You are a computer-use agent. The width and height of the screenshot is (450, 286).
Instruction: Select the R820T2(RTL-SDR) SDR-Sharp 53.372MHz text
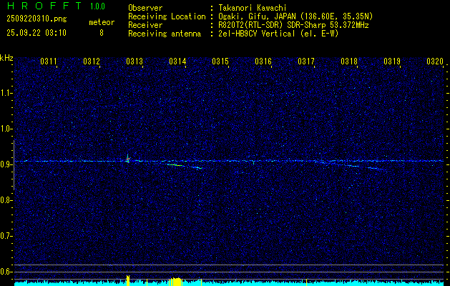coord(293,25)
